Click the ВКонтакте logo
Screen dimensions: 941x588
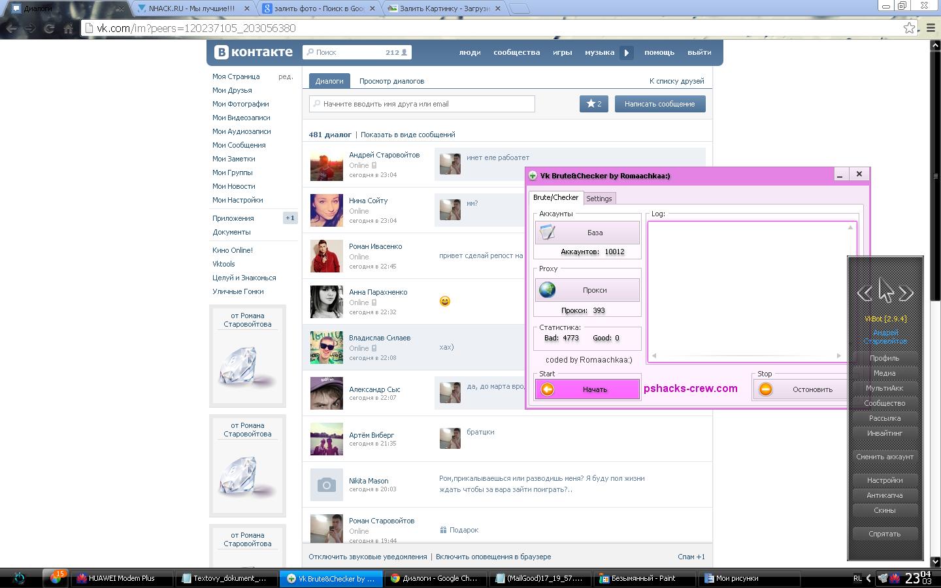254,52
